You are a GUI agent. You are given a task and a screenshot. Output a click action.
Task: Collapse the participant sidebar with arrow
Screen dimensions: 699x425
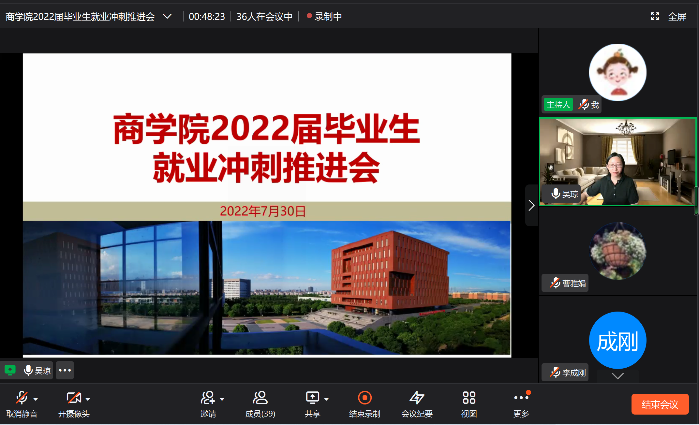tap(531, 205)
